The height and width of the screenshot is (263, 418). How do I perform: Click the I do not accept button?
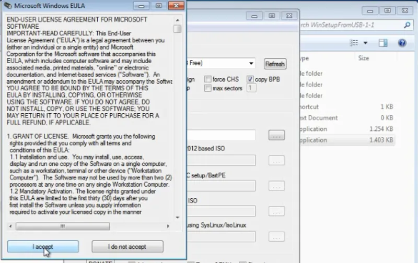click(127, 246)
